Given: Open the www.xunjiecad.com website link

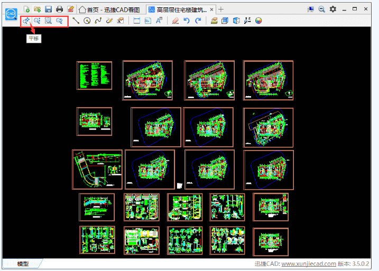Looking at the screenshot, I should [308, 264].
